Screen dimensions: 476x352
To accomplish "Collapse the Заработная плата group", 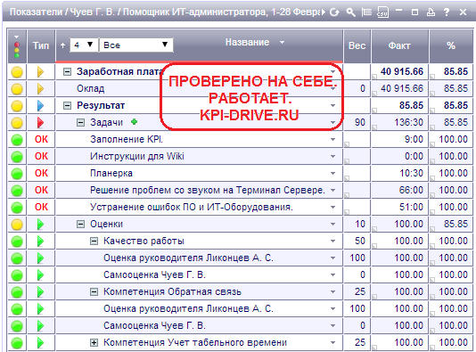I will (67, 72).
